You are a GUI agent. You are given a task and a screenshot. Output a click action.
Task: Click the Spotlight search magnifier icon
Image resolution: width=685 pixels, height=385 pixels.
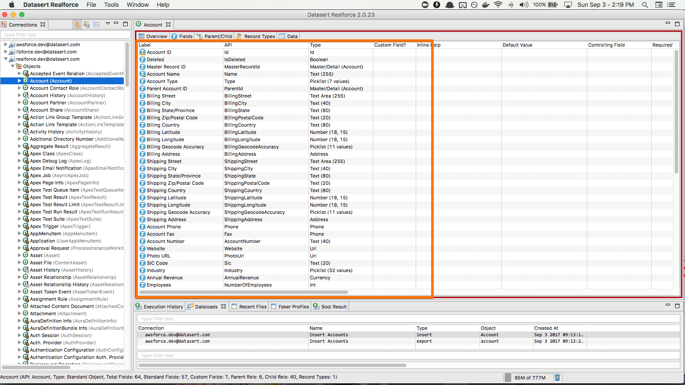click(645, 5)
